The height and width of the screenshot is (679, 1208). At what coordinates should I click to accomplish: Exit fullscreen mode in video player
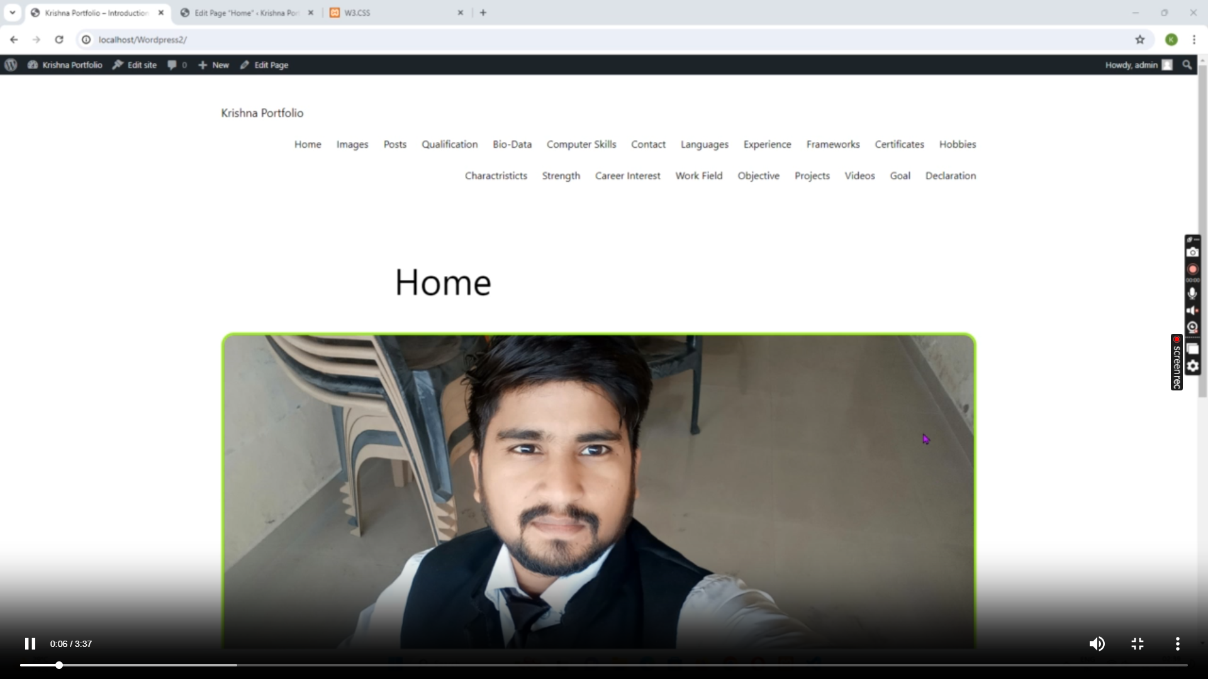(x=1138, y=644)
